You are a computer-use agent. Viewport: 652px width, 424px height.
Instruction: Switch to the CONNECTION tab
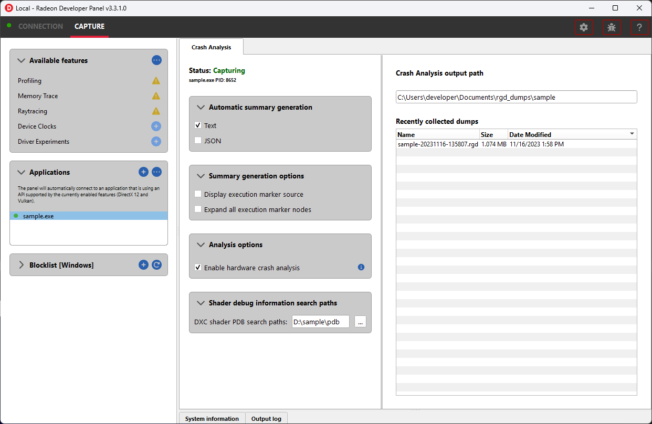pyautogui.click(x=40, y=26)
